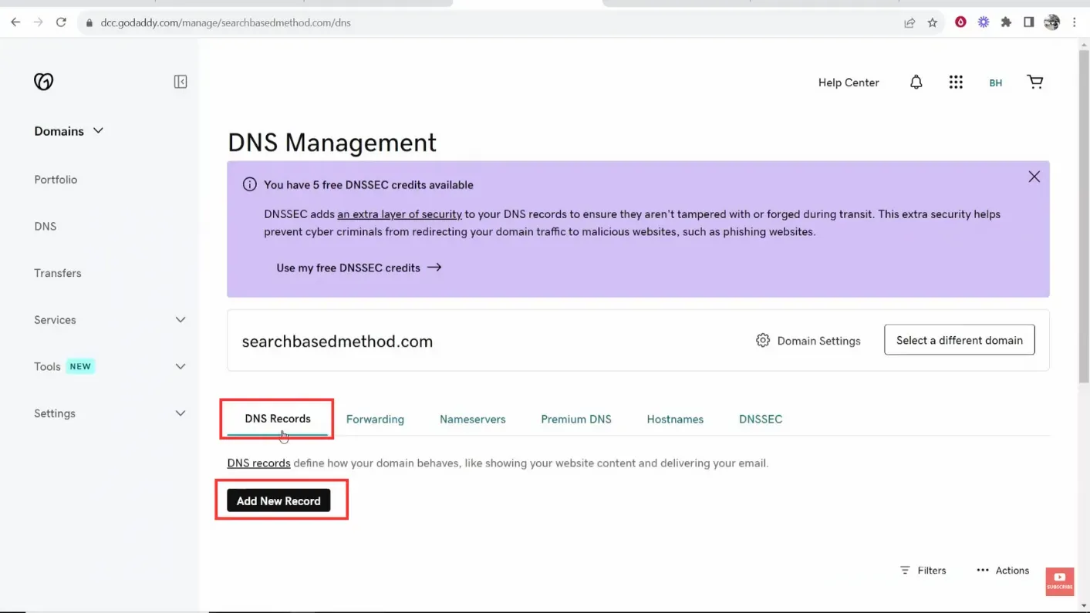
Task: Click the searchbasedmethod.com domain name
Action: pyautogui.click(x=337, y=342)
